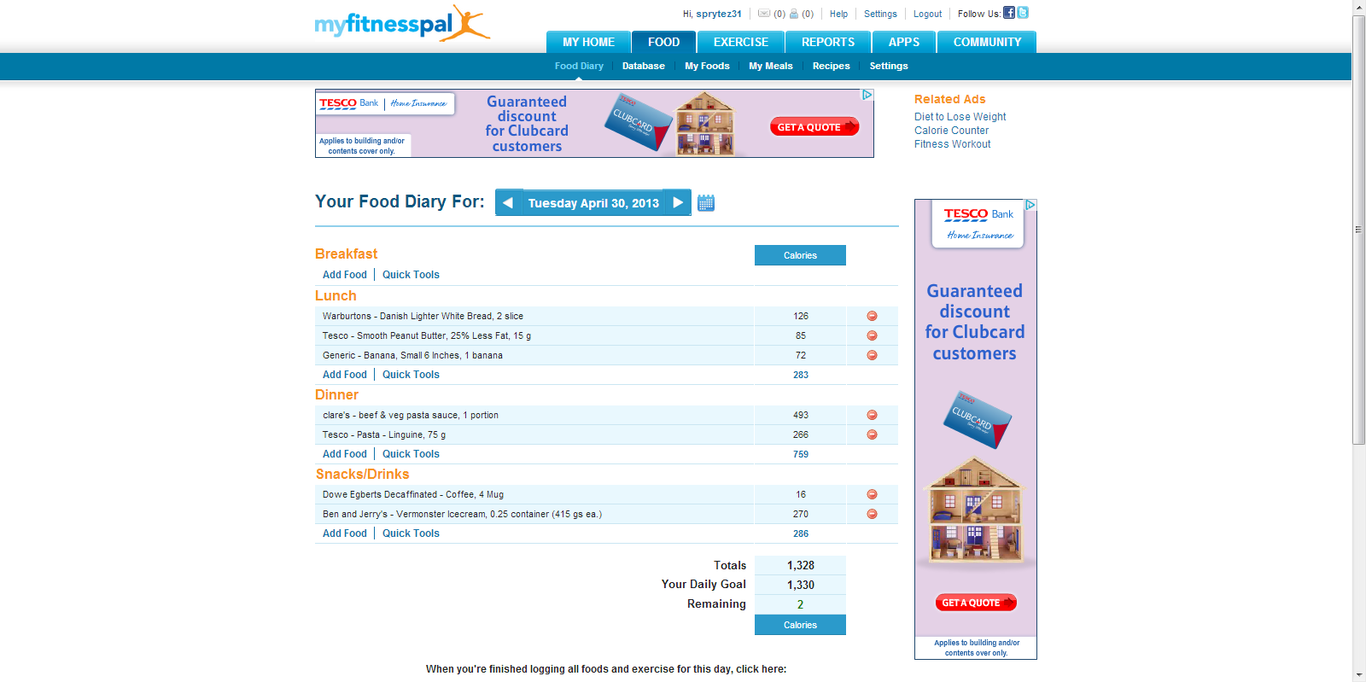1366x682 pixels.
Task: Follow on Twitter icon
Action: pos(1023,13)
